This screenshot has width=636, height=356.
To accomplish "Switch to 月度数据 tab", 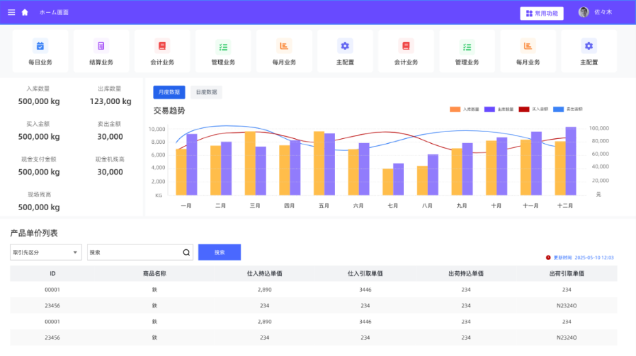I will click(169, 92).
